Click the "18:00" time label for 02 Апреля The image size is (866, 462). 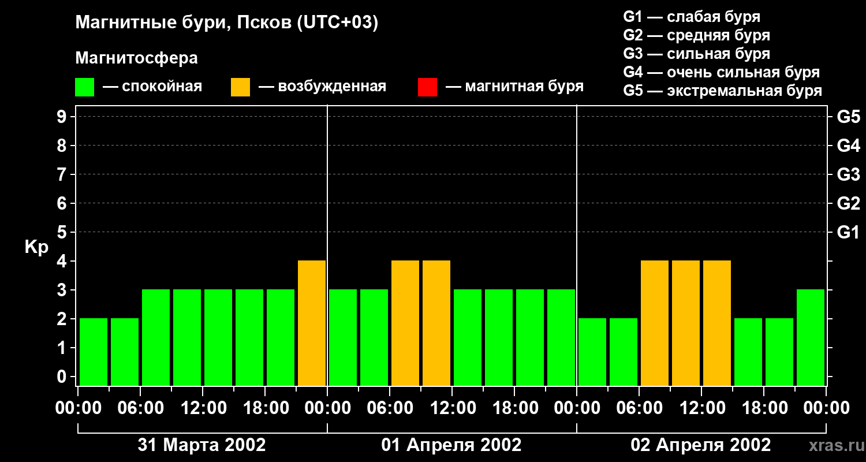pos(764,408)
